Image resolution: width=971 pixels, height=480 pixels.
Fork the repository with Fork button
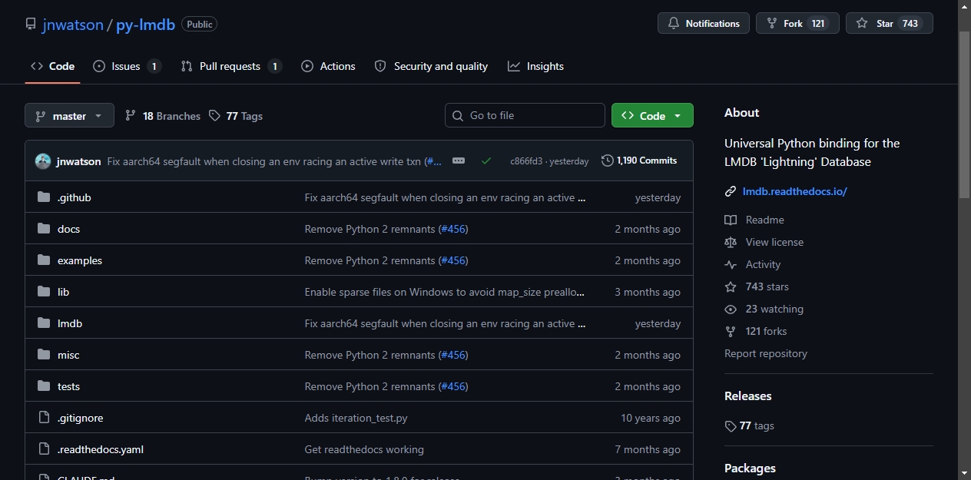coord(797,23)
